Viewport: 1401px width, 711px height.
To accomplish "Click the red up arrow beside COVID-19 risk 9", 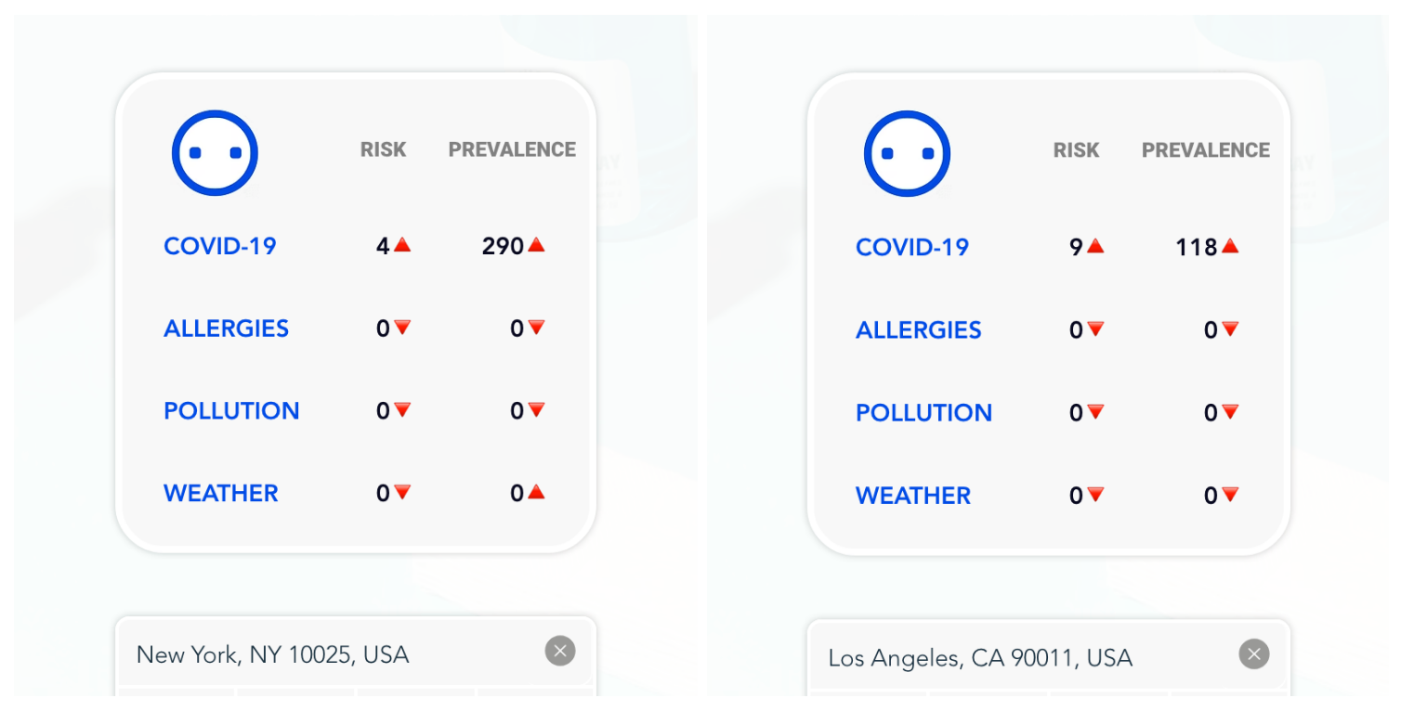I will tap(1095, 246).
